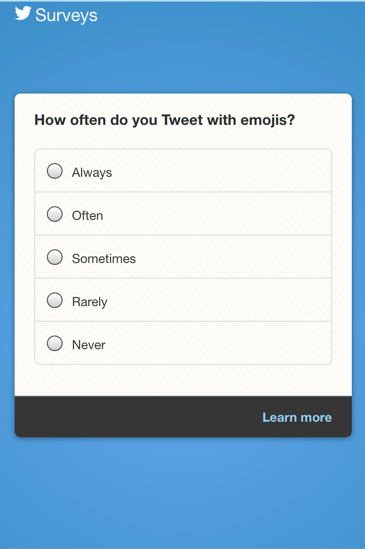Click white space beneath the answer list

(182, 380)
